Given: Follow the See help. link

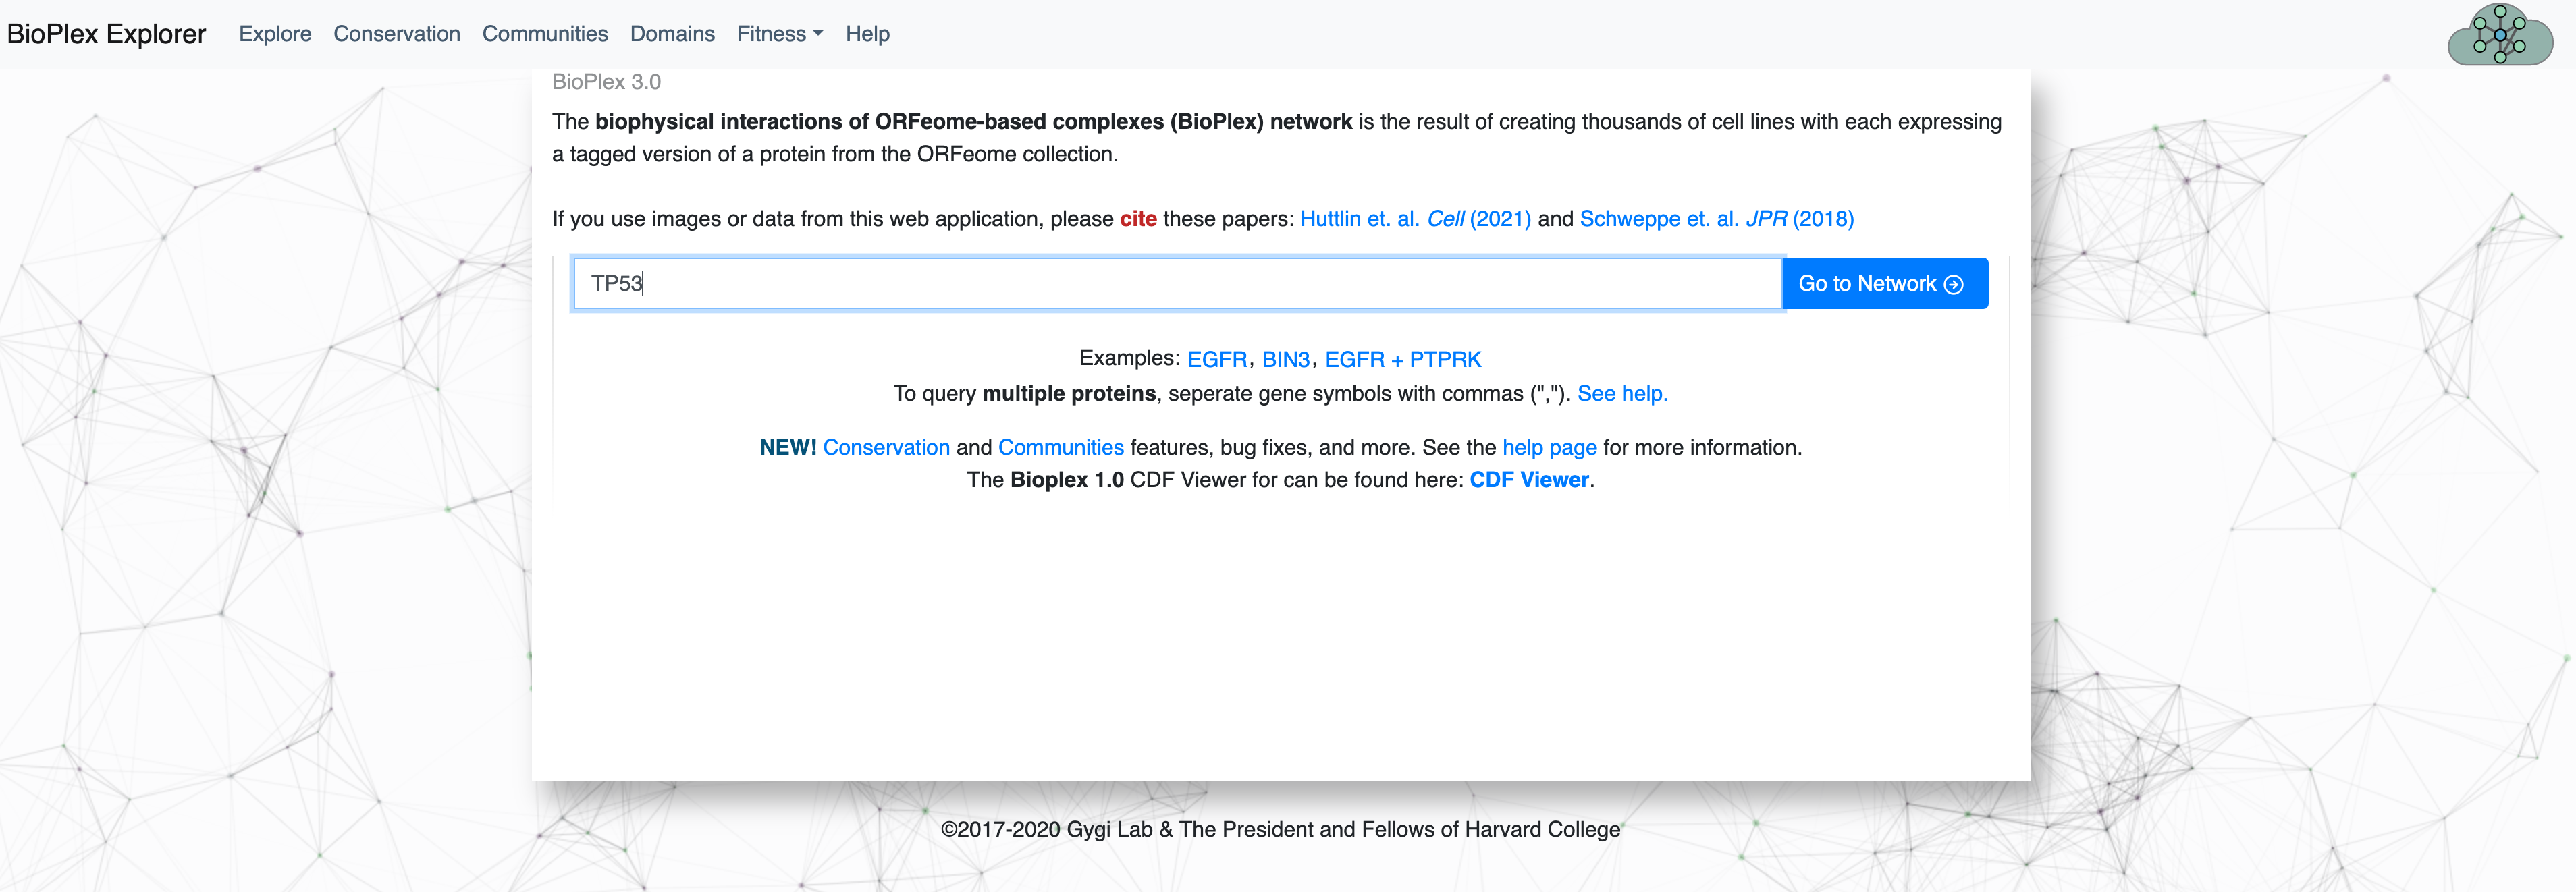Looking at the screenshot, I should click(x=1622, y=394).
